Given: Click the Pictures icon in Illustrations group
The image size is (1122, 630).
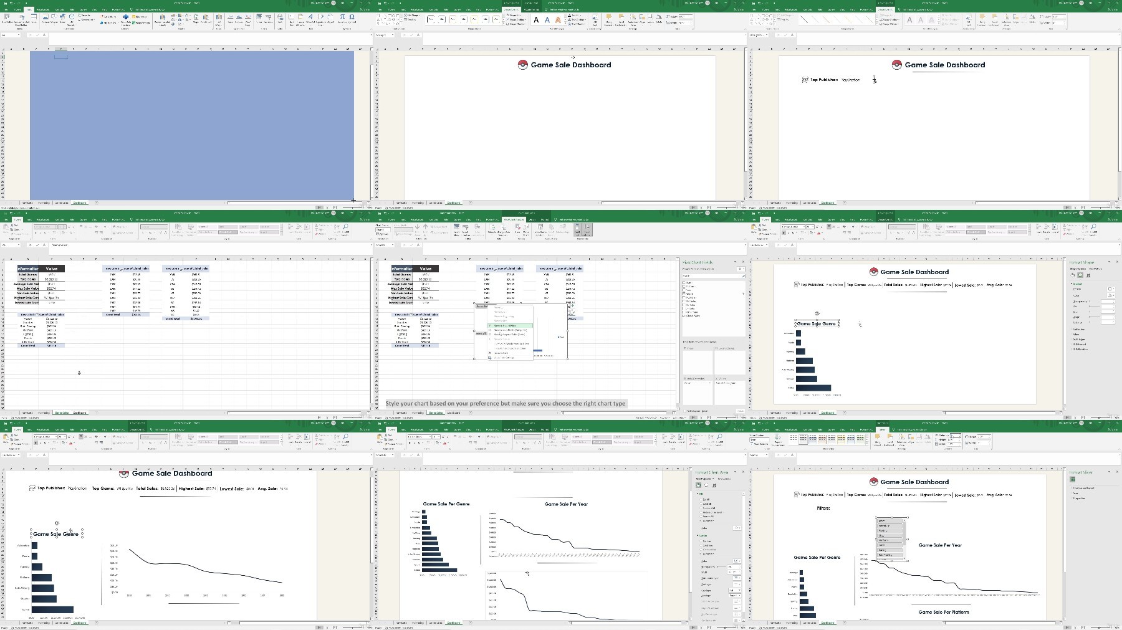Looking at the screenshot, I should tap(46, 19).
